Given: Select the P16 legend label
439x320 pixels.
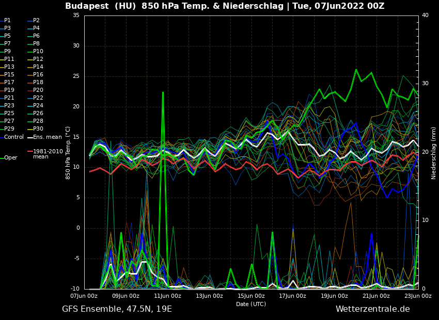Looking at the screenshot, I should tap(38, 75).
